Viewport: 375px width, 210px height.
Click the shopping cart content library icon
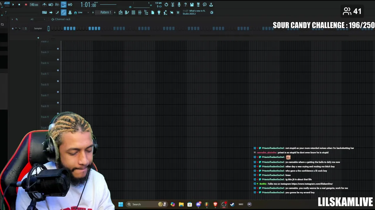pos(178,13)
